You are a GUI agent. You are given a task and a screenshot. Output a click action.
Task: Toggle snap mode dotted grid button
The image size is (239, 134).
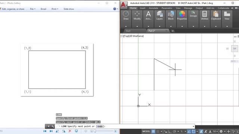[158, 131]
